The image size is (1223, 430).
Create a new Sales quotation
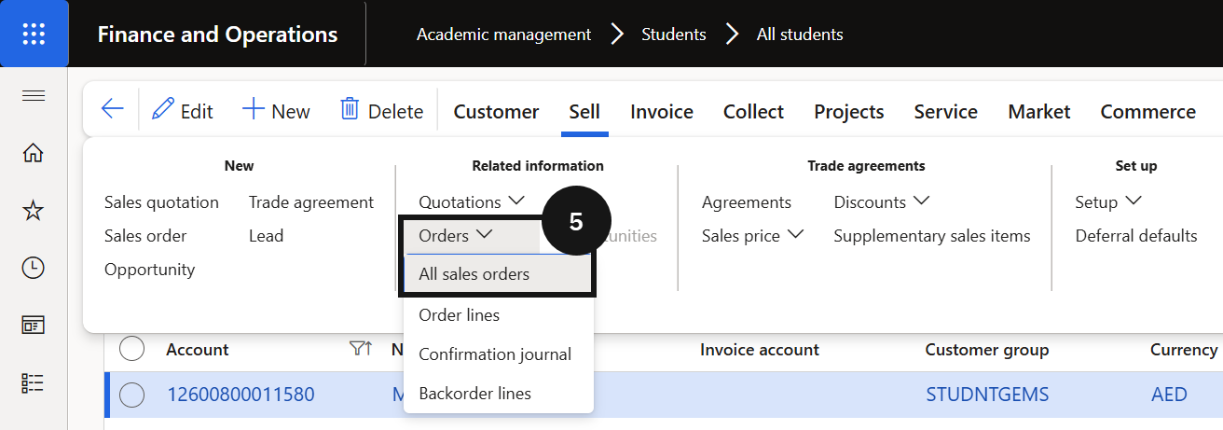click(161, 202)
